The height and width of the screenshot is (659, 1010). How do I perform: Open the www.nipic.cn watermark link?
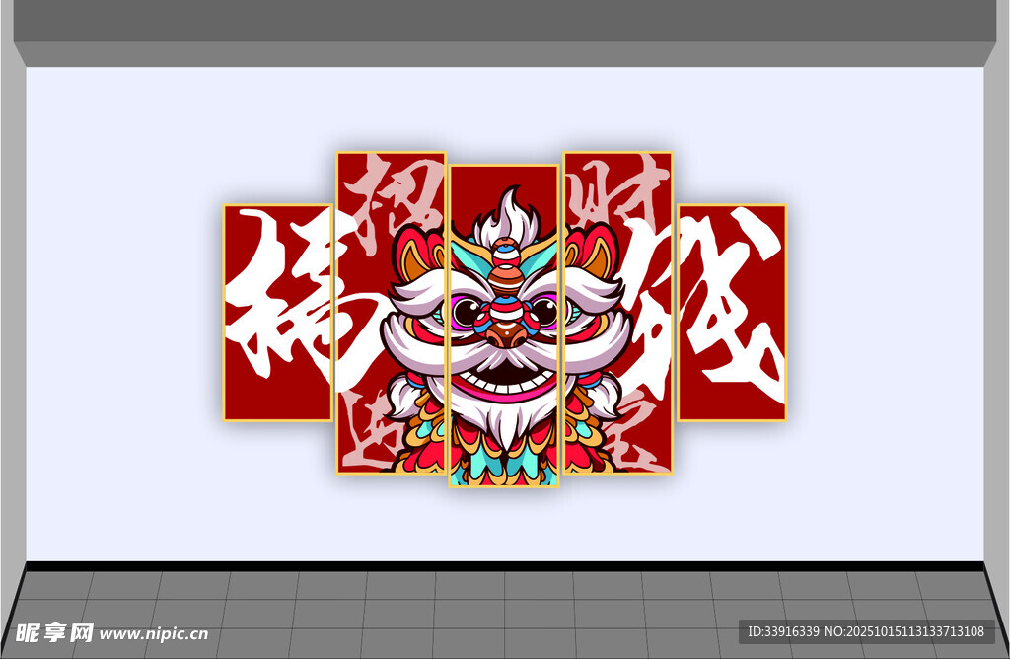[154, 633]
